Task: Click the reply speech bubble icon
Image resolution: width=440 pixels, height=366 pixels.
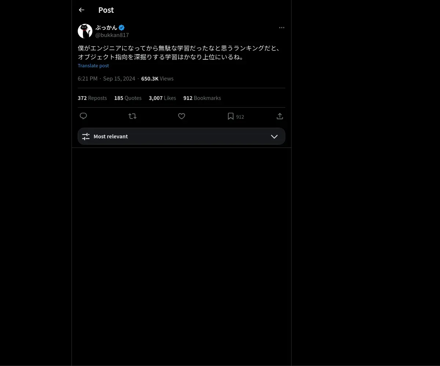Action: click(x=83, y=116)
